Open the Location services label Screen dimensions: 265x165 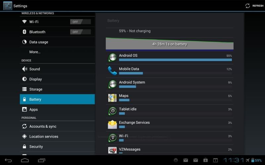click(44, 137)
